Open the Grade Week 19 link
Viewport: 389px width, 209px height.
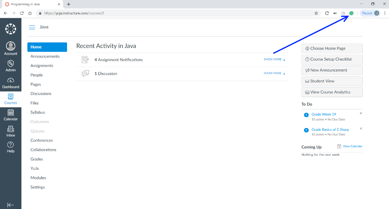324,114
